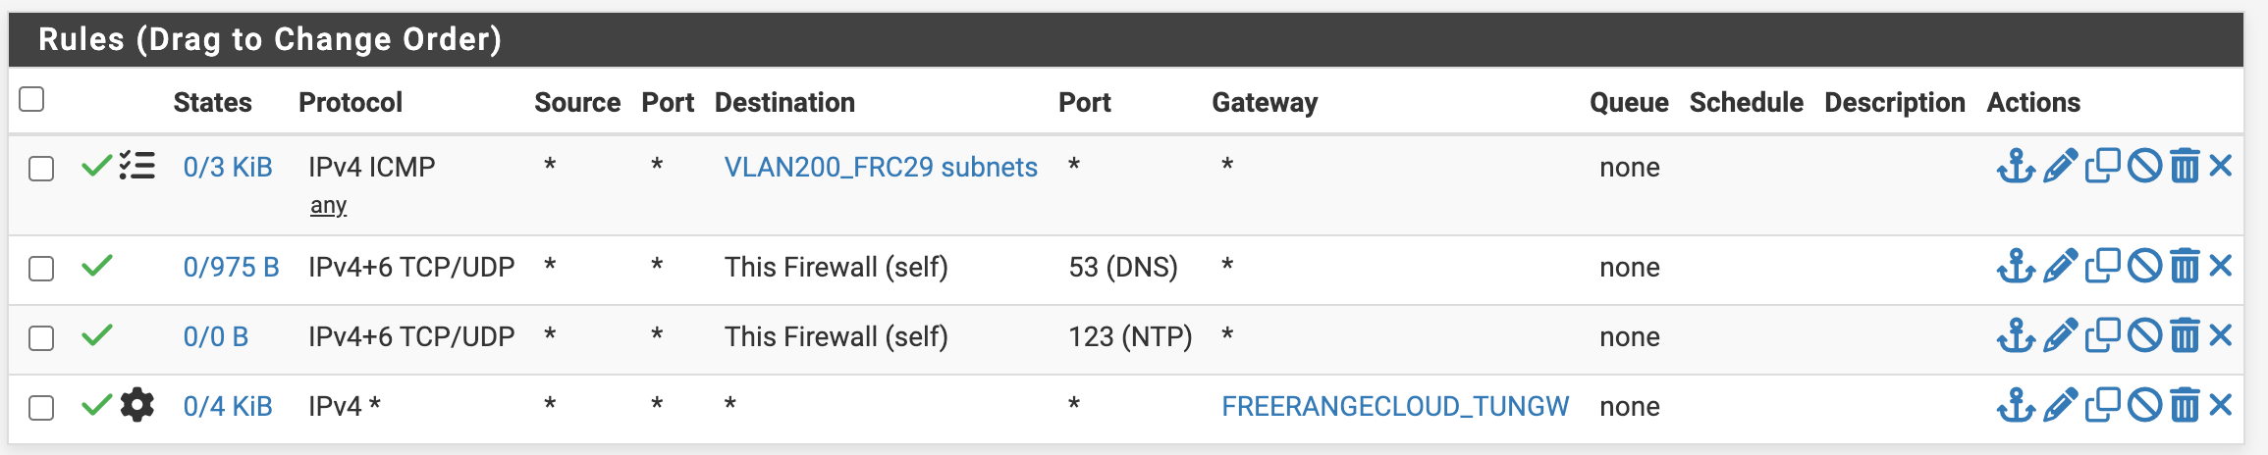Delete the DNS rule with trash icon
The width and height of the screenshot is (2268, 455).
(2185, 266)
